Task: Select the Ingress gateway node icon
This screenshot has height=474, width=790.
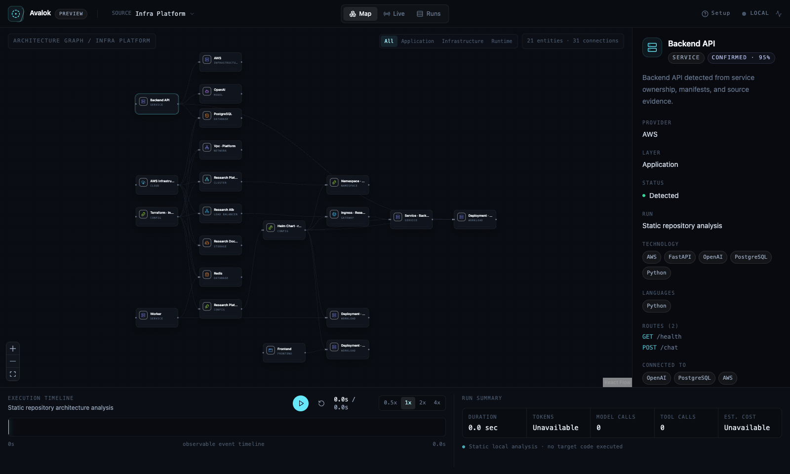Action: pyautogui.click(x=334, y=214)
